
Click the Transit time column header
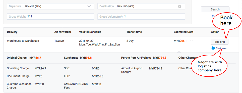(x=134, y=32)
